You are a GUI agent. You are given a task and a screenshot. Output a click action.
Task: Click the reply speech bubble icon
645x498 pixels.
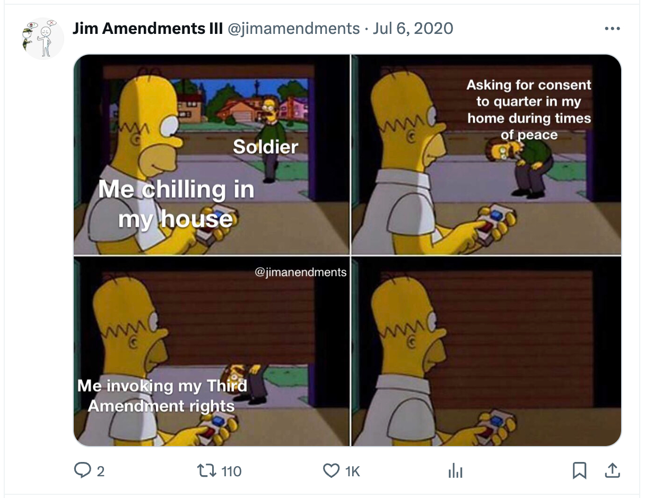click(x=84, y=470)
